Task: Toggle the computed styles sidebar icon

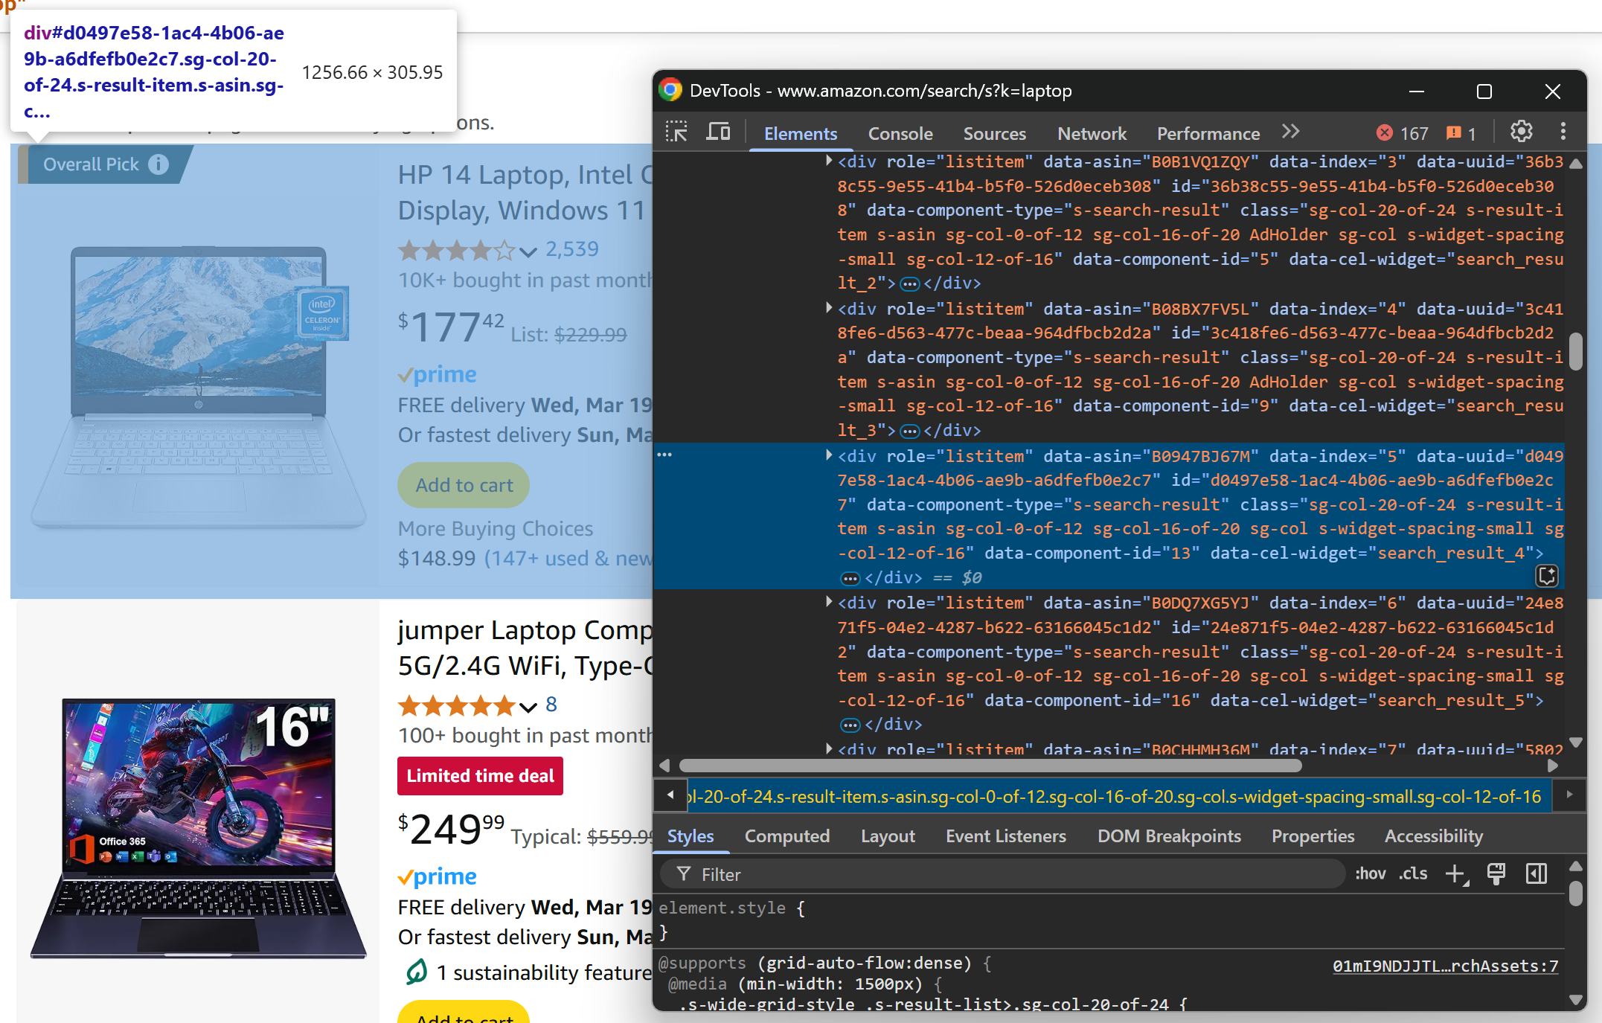Action: (x=1537, y=874)
